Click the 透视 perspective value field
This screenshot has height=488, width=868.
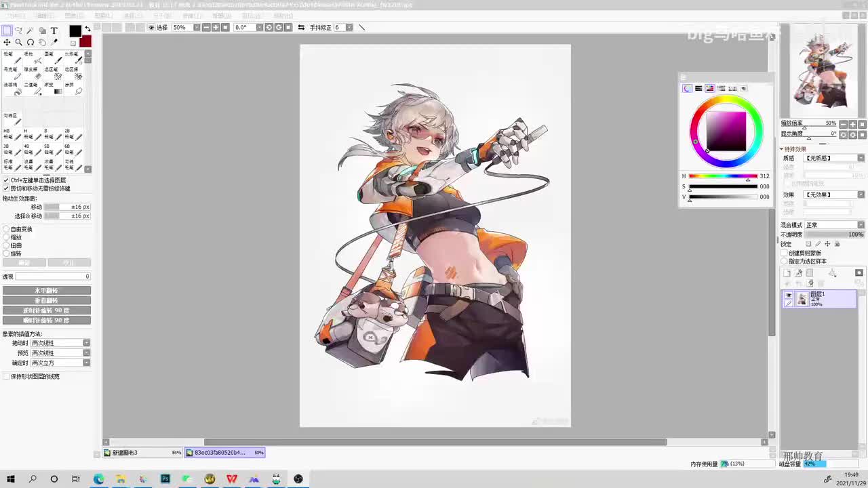pyautogui.click(x=53, y=277)
